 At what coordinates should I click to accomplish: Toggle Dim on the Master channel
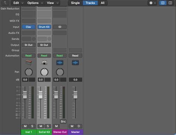click(79, 126)
